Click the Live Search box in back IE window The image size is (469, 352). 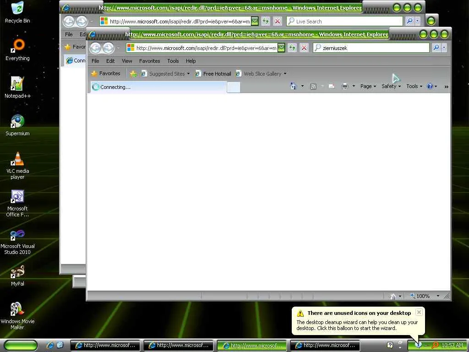point(344,21)
